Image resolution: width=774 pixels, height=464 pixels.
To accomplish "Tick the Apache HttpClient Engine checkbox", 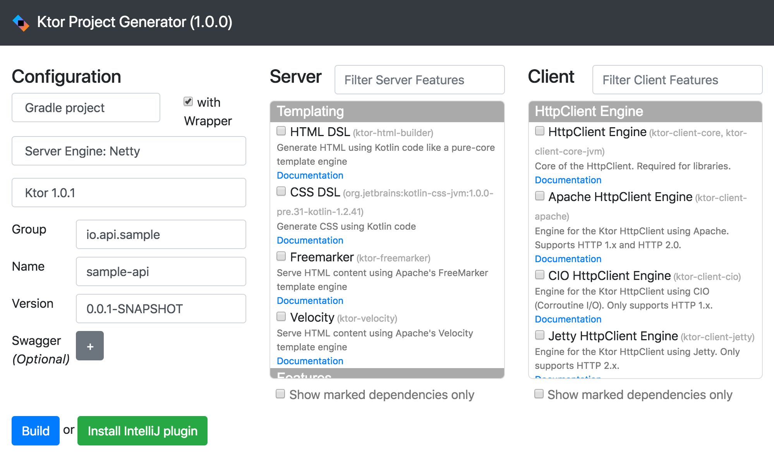I will pos(540,196).
